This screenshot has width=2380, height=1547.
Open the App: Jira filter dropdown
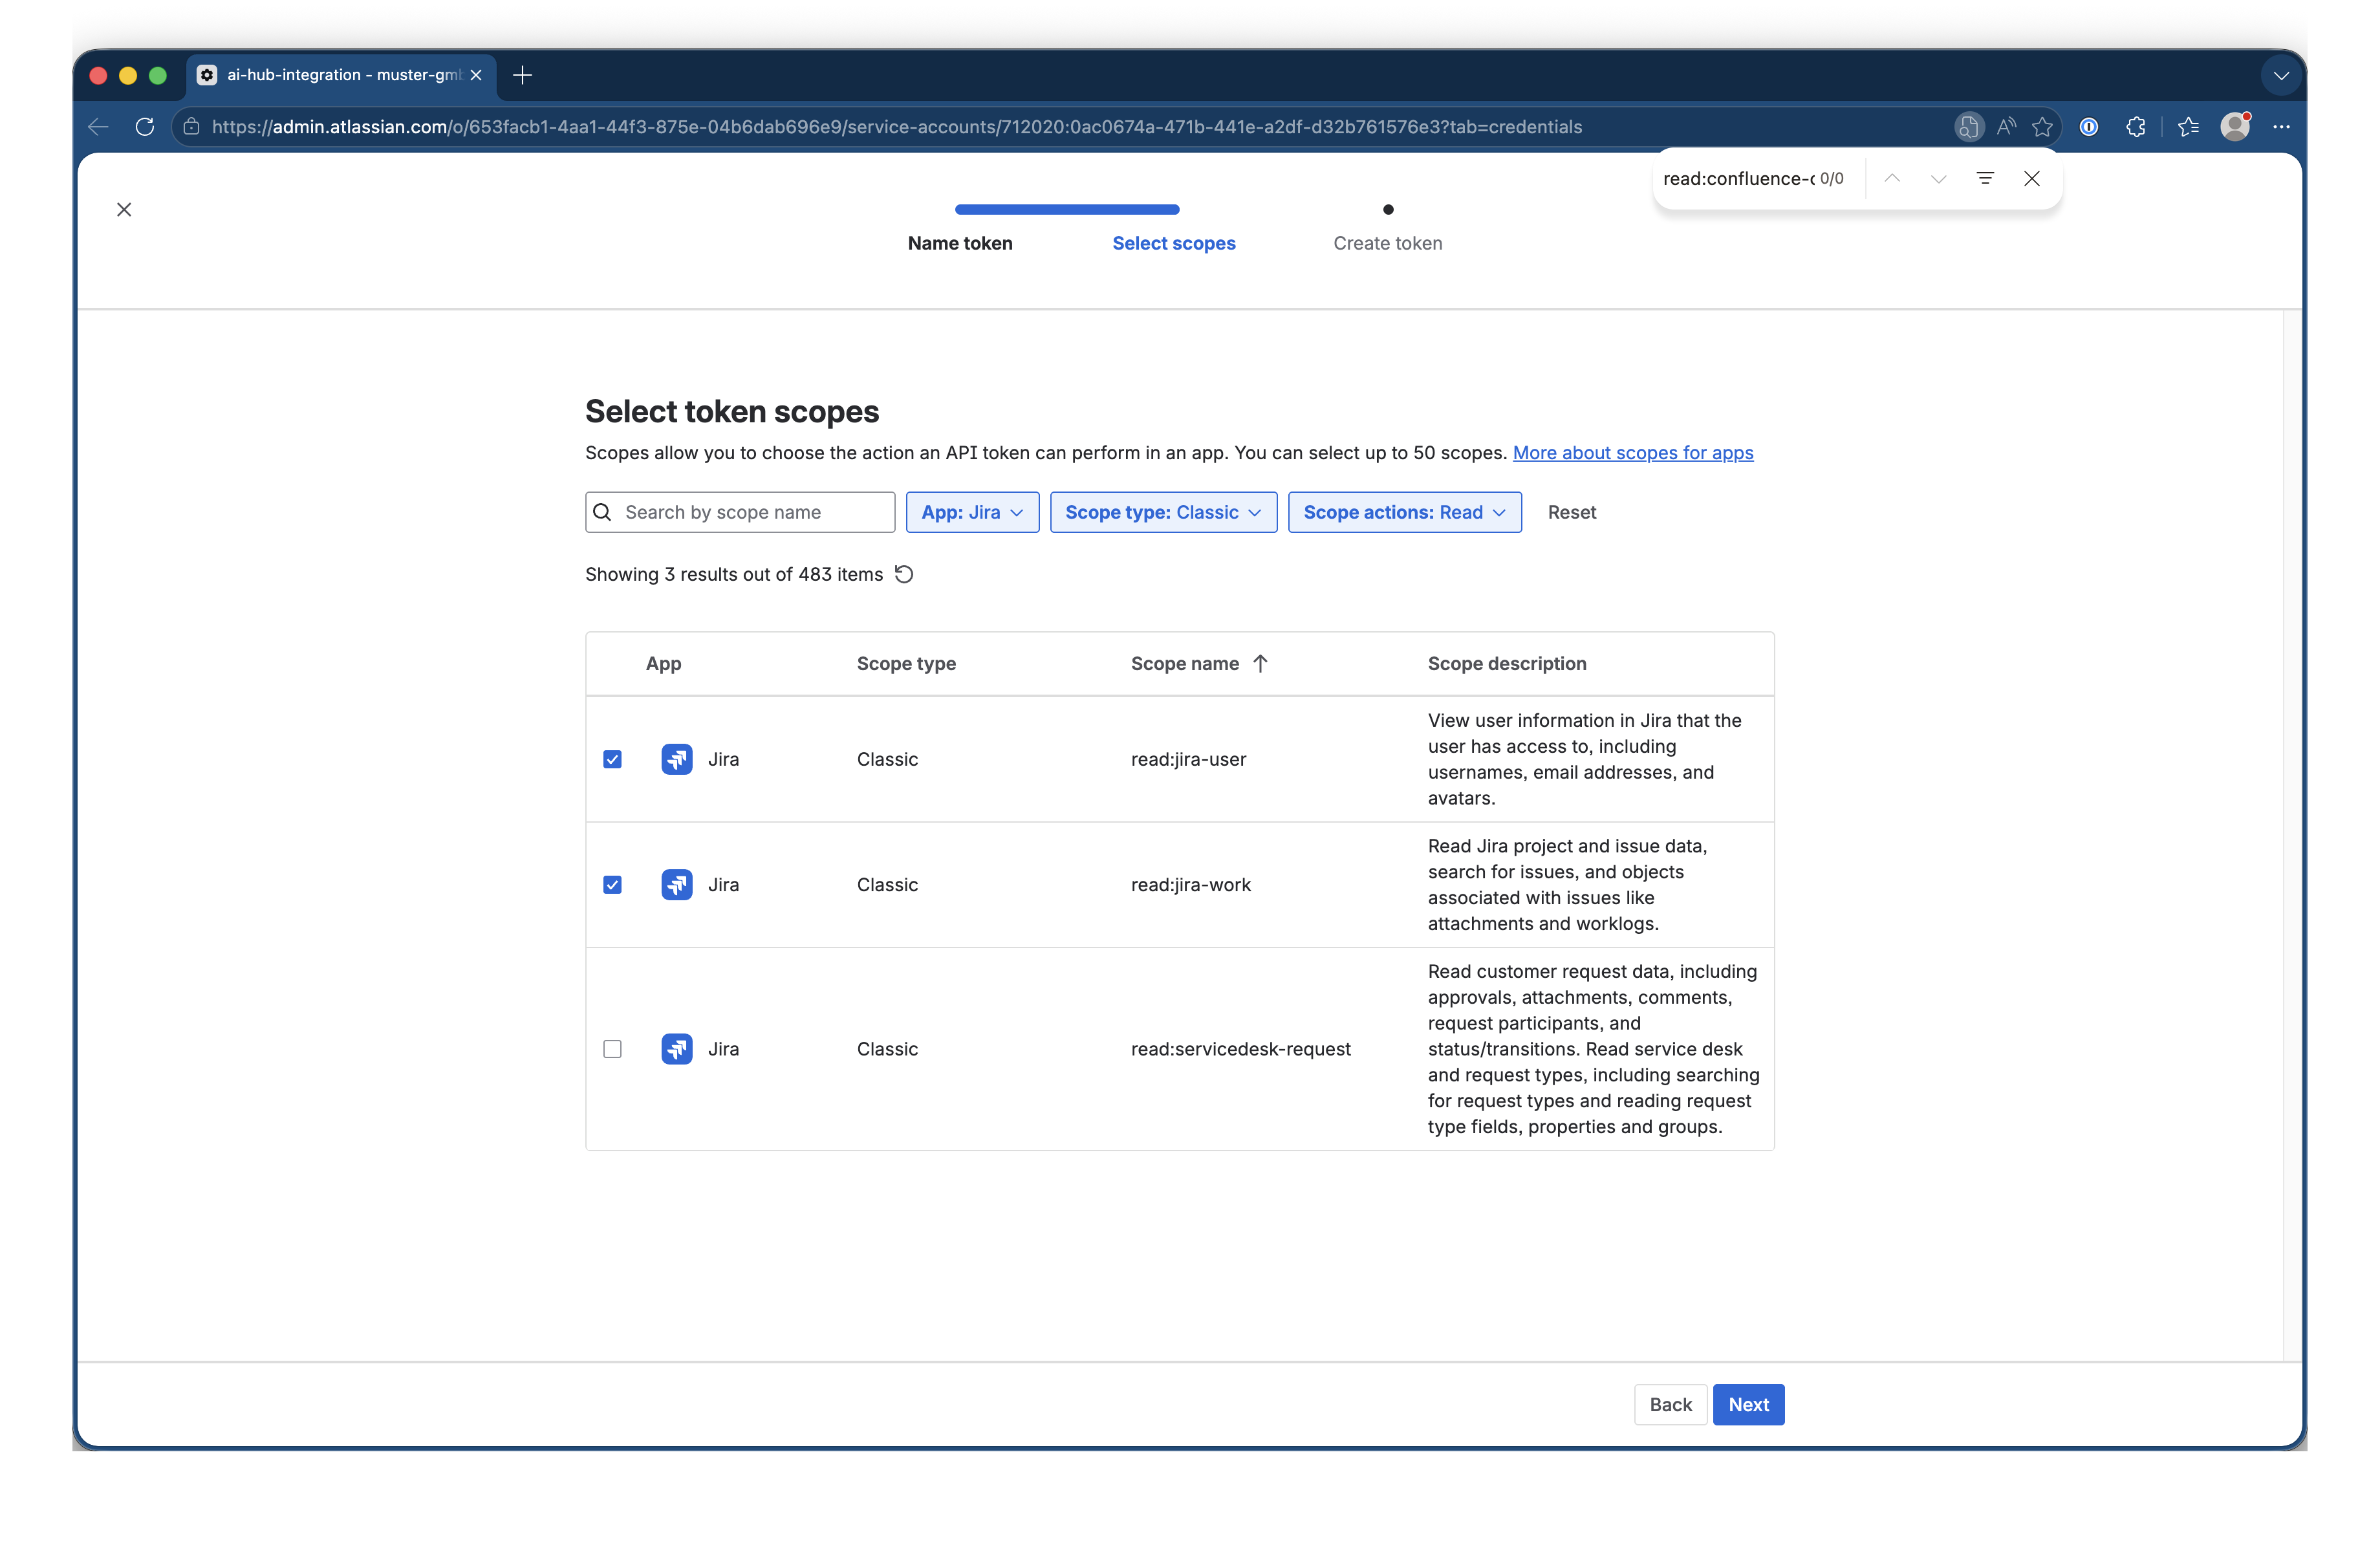pos(972,512)
